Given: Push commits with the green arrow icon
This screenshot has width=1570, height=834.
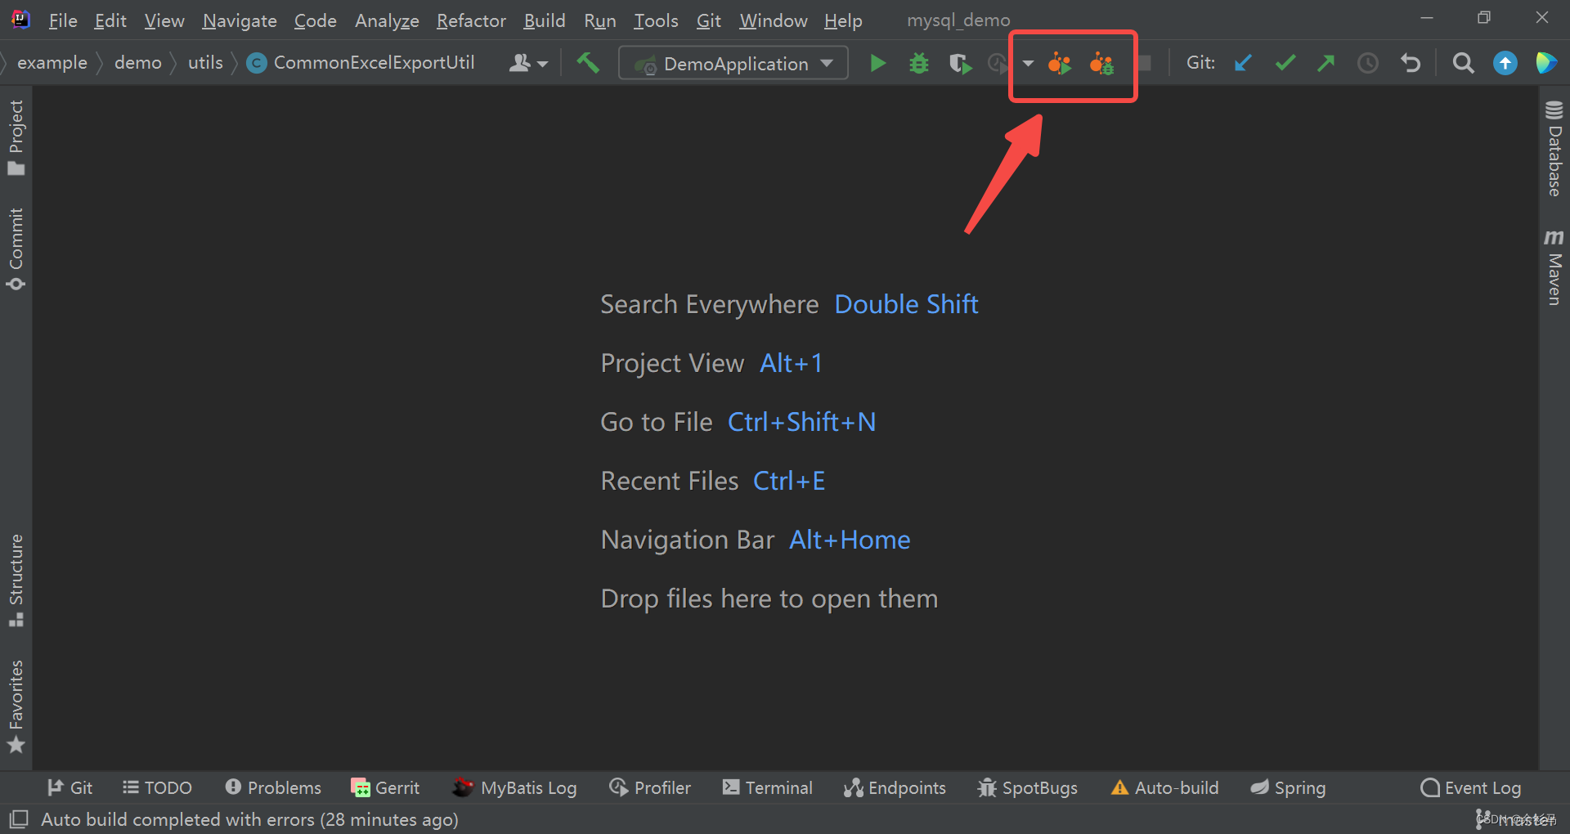Looking at the screenshot, I should (x=1326, y=63).
